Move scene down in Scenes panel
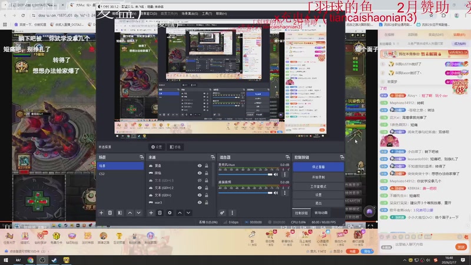Viewport: 471px width, 265px height. point(138,213)
